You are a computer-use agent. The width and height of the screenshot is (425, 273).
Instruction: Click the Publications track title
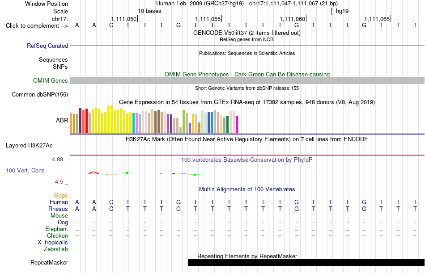pyautogui.click(x=247, y=53)
